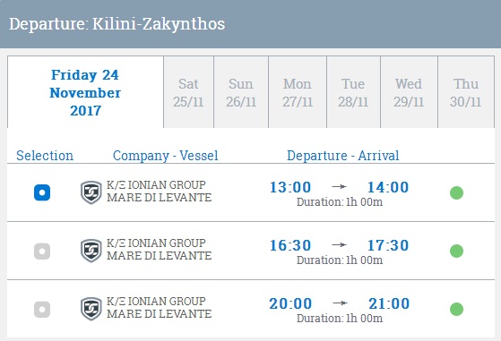The width and height of the screenshot is (501, 341).
Task: Click green availability dot for 20:00 departure
Action: coord(456,309)
